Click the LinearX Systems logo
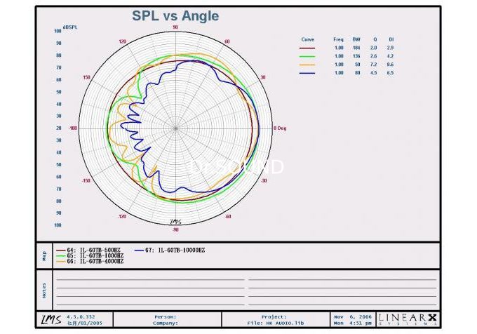Screen dimensions: 477x334 (x=408, y=319)
